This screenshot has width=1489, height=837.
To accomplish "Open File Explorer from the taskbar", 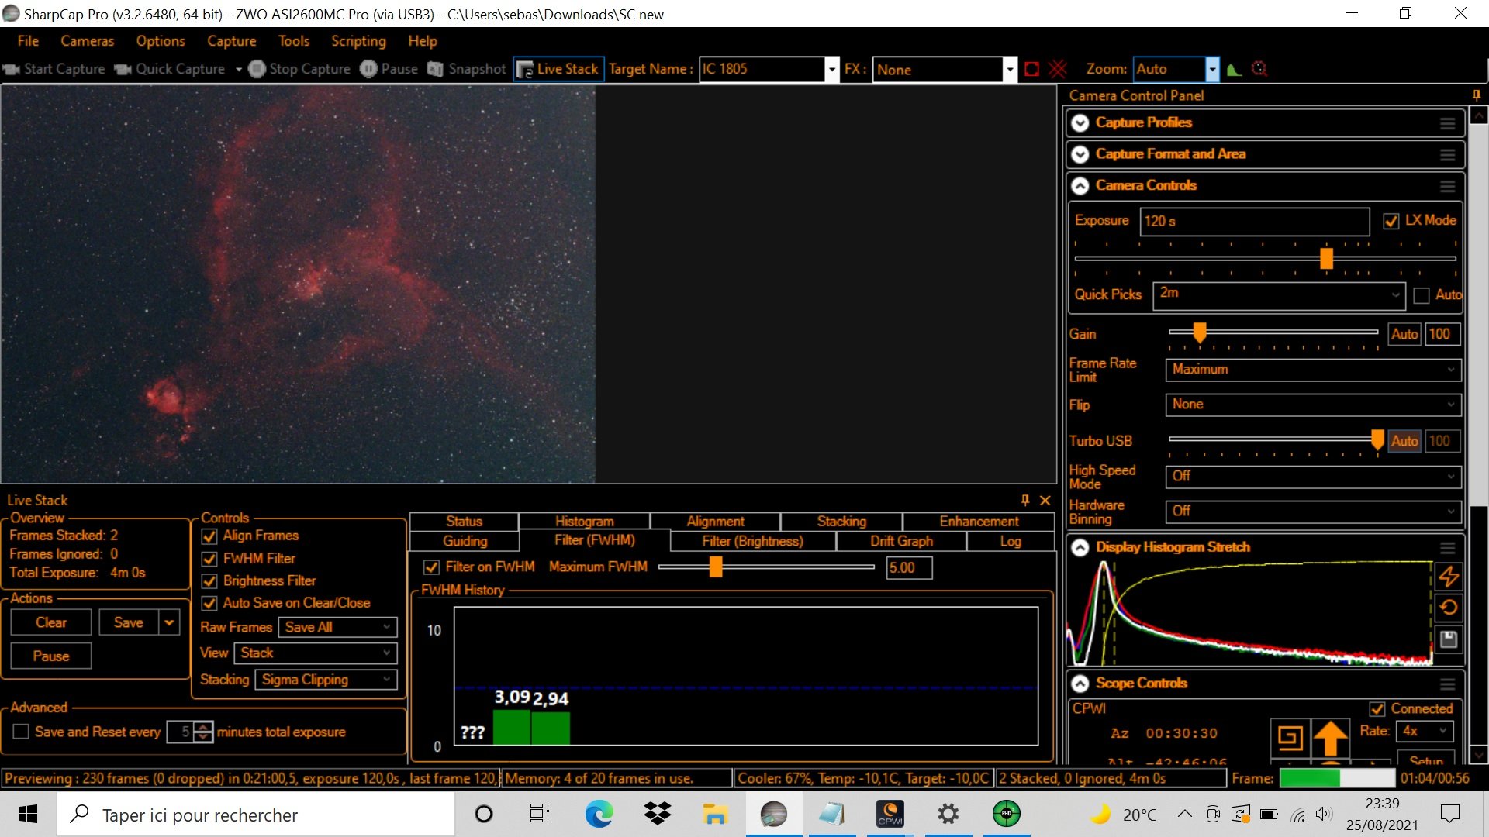I will tap(715, 814).
